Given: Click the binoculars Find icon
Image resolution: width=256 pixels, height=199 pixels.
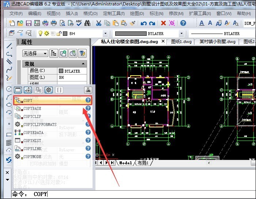Looking at the screenshot, I should (x=87, y=23).
